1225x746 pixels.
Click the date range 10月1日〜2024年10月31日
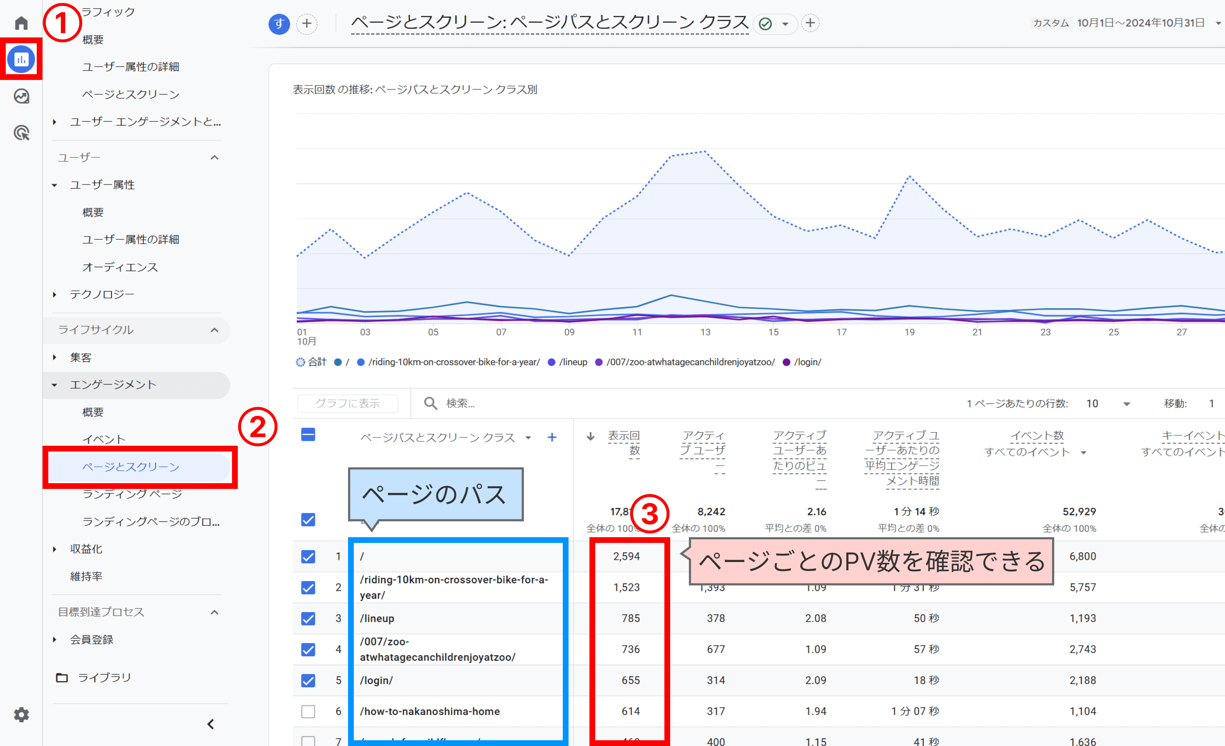pyautogui.click(x=1140, y=23)
